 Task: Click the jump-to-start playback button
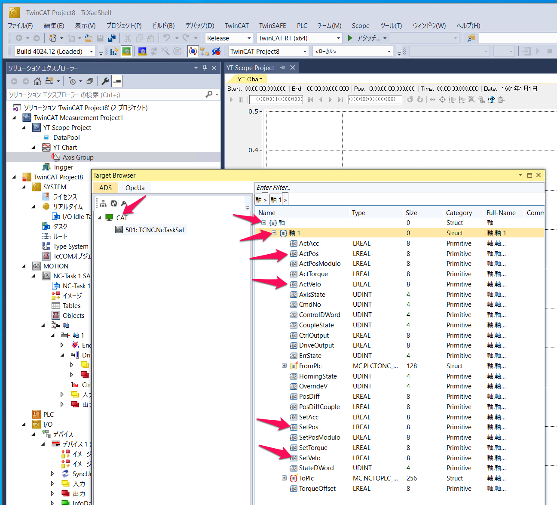[310, 99]
